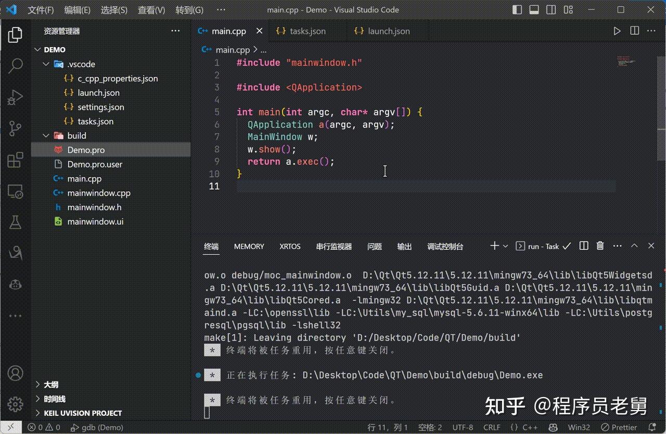Open the Accounts icon in activity bar
Image resolution: width=666 pixels, height=434 pixels.
pyautogui.click(x=15, y=373)
